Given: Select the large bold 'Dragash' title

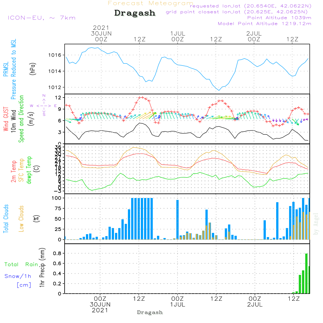Looking at the screenshot, I should tap(135, 13).
